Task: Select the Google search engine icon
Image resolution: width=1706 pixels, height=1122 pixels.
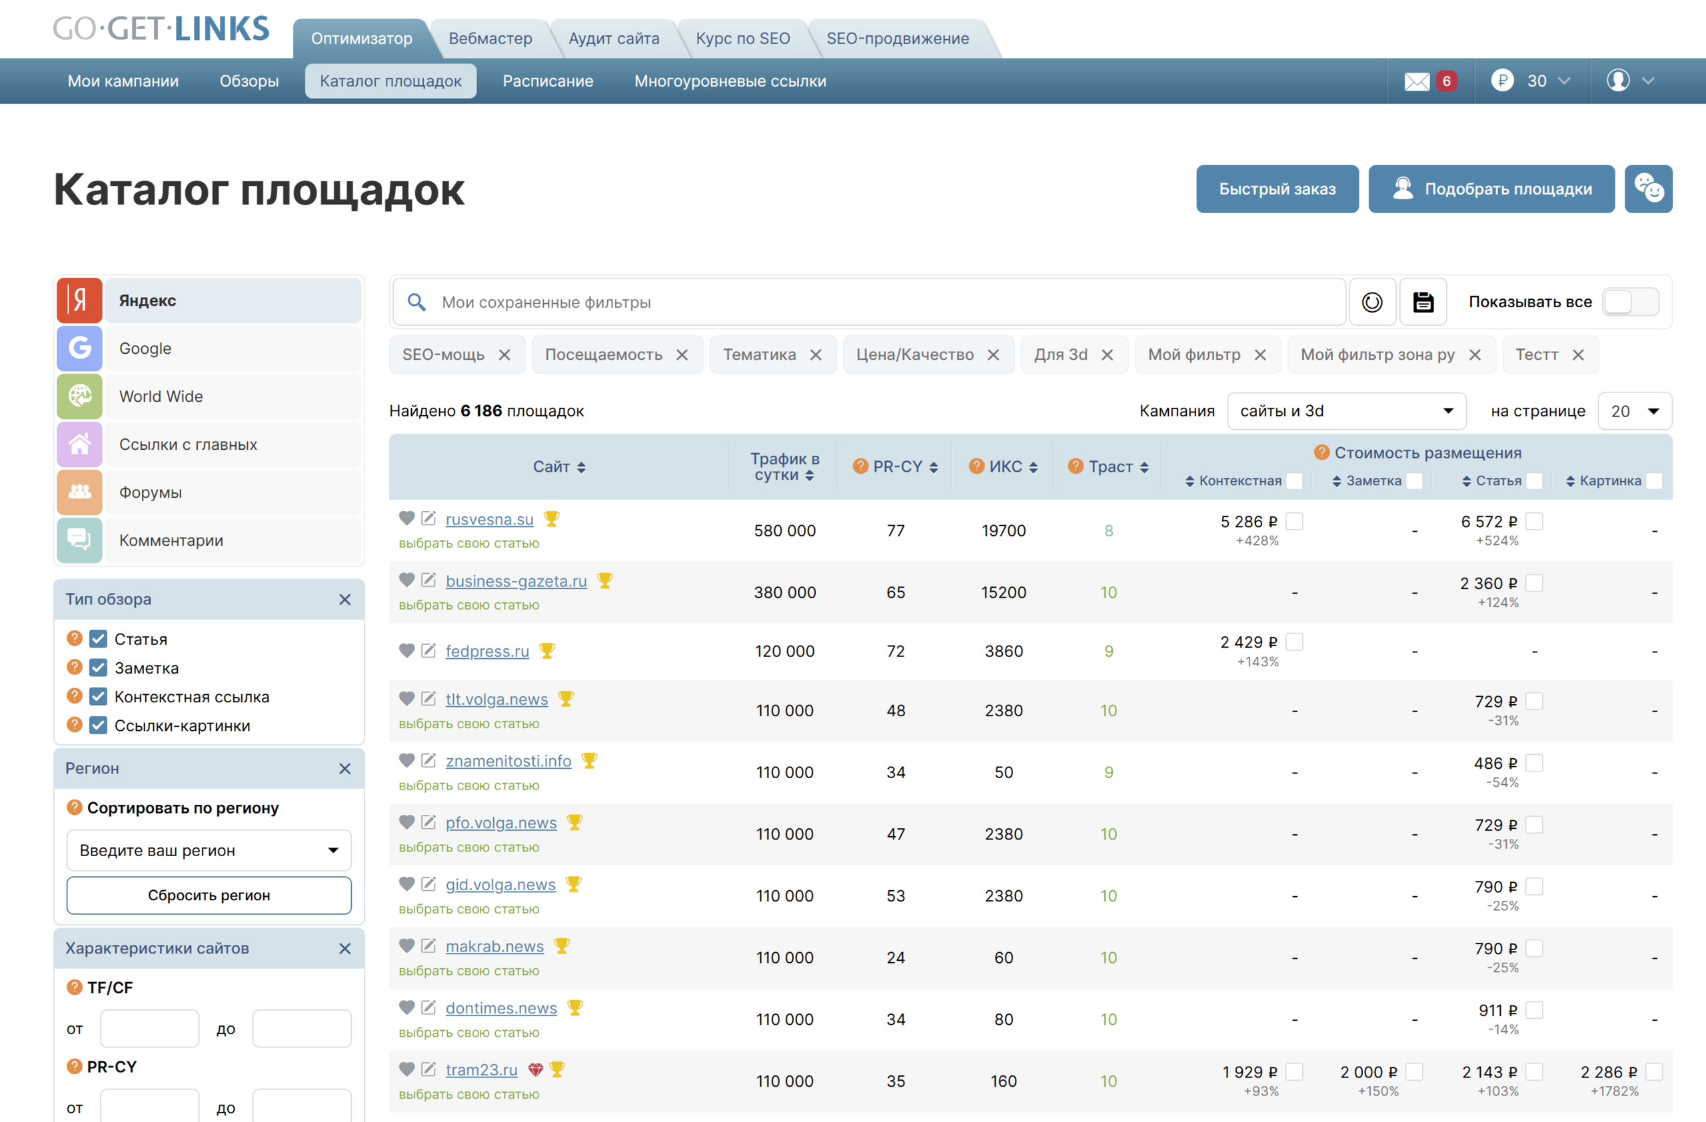Action: [79, 348]
